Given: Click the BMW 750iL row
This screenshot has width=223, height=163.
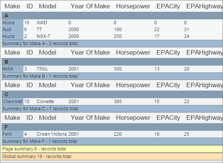Looking at the screenshot, I should pyautogui.click(x=112, y=69).
